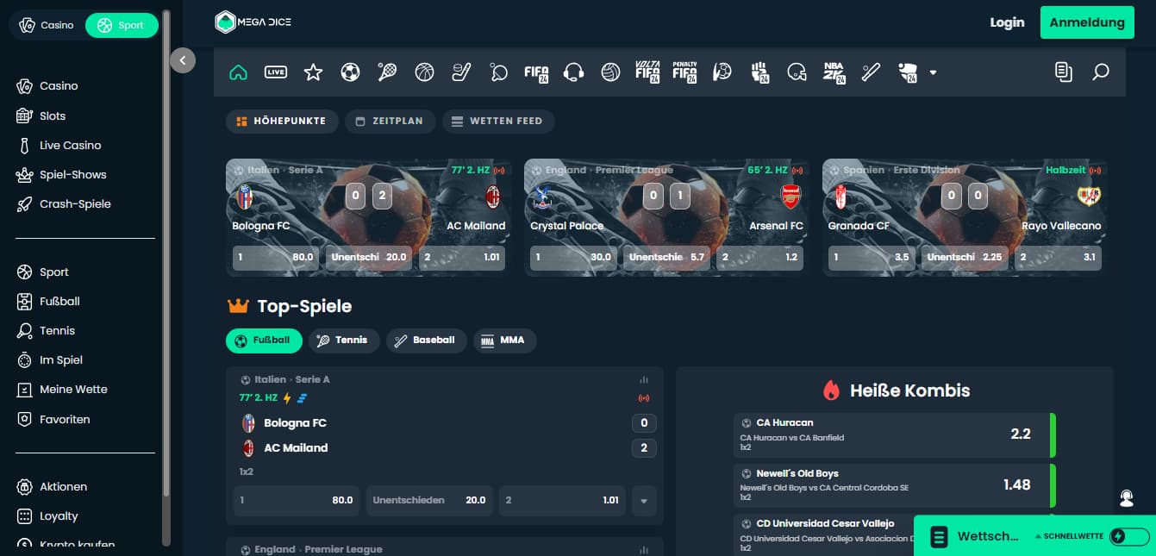Bet on Crystal Palace draw at 5.7
Screen dimensions: 1156x556
click(x=666, y=257)
